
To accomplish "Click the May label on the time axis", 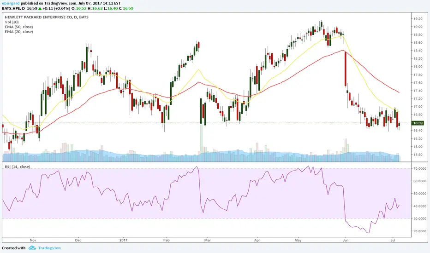I will (x=298, y=241).
